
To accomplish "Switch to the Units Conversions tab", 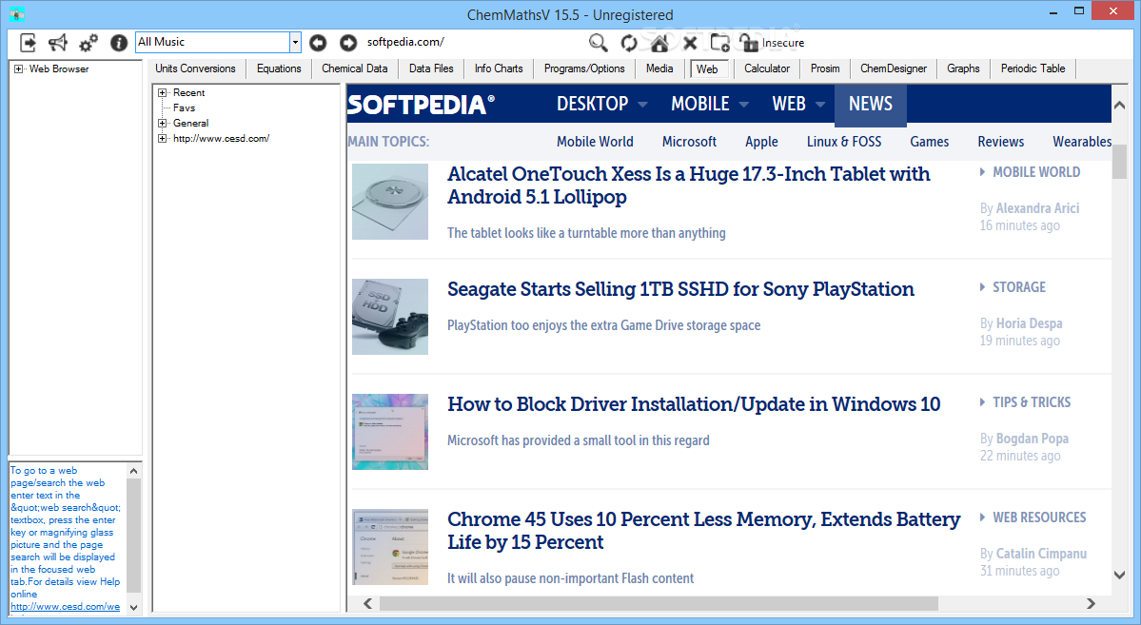I will pyautogui.click(x=195, y=68).
